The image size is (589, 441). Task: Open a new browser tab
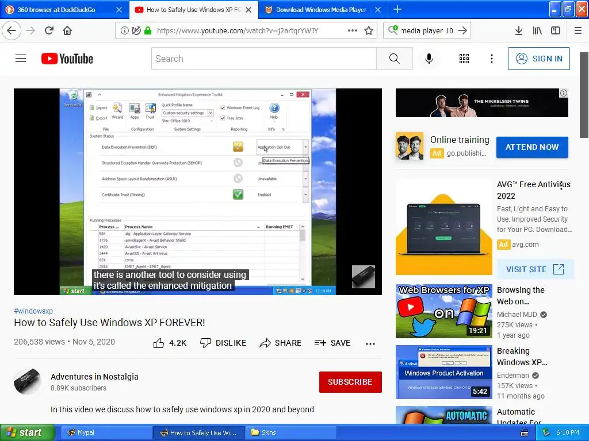[397, 9]
